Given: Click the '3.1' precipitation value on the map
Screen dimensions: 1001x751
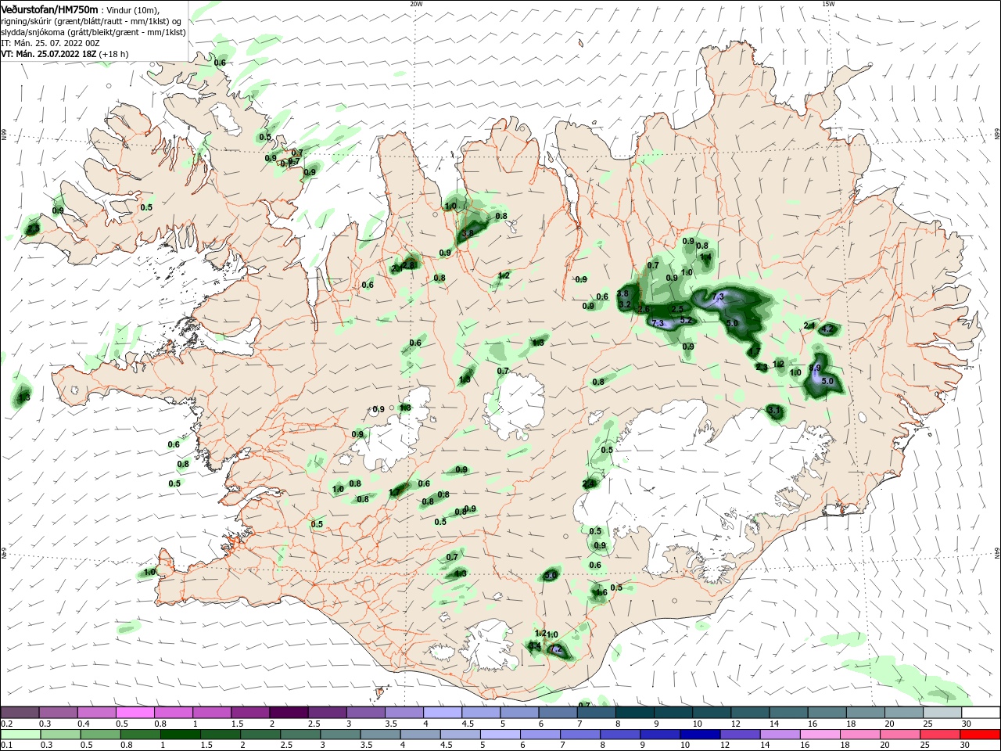Looking at the screenshot, I should pos(774,410).
